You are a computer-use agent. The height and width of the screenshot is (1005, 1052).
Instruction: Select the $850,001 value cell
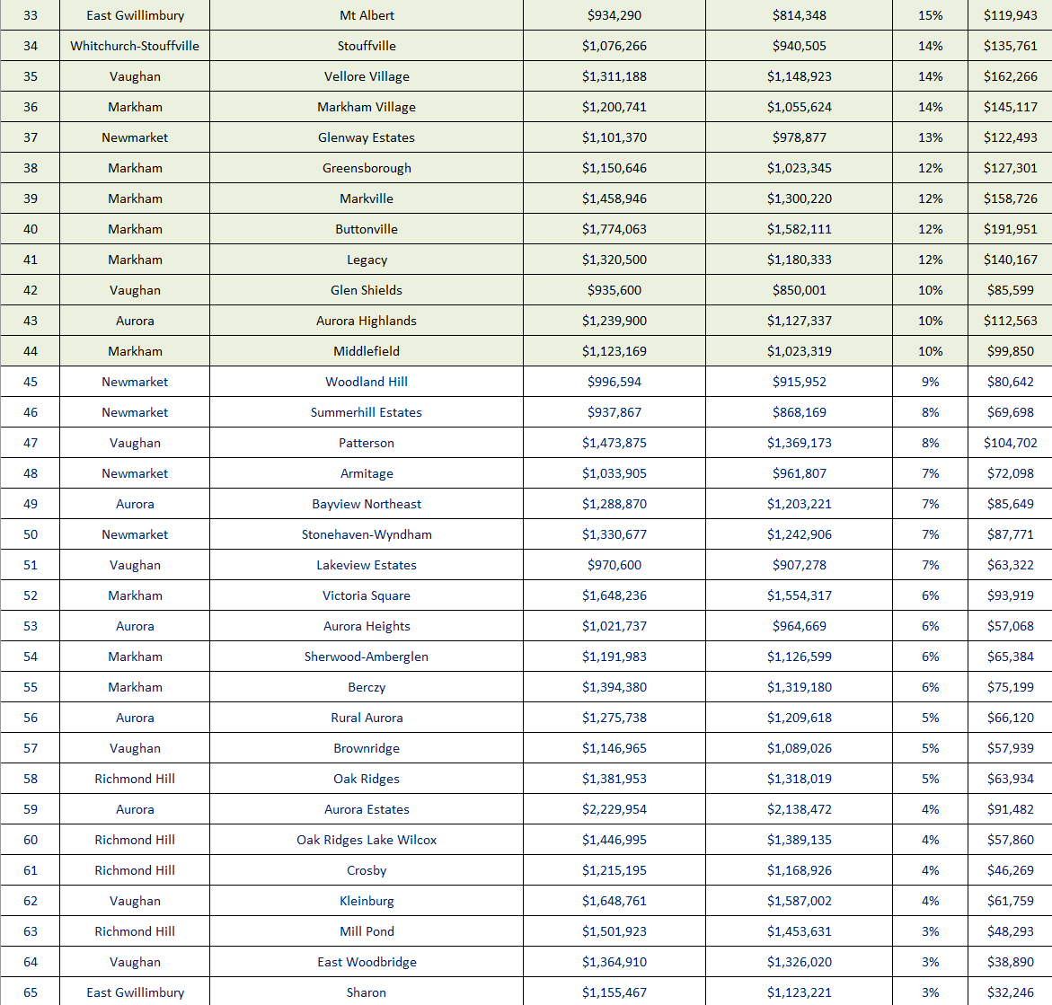[799, 290]
